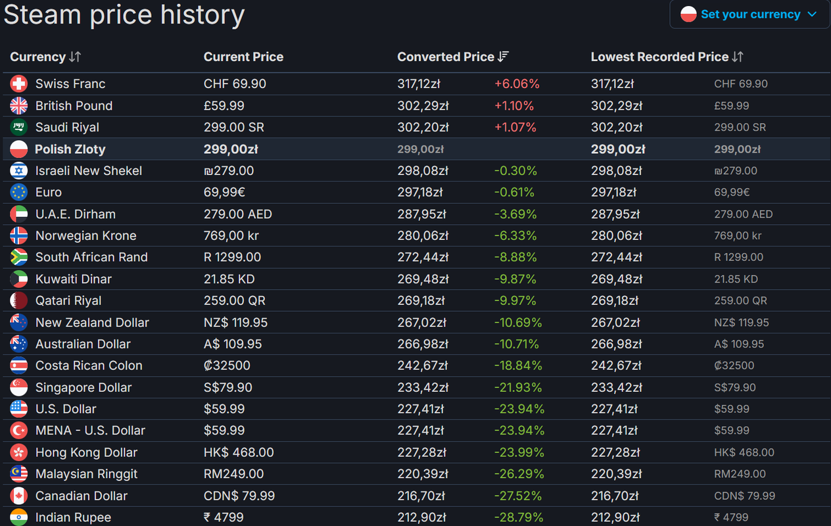Click the U.S. Dollar flag icon
Viewport: 831px width, 526px height.
19,409
